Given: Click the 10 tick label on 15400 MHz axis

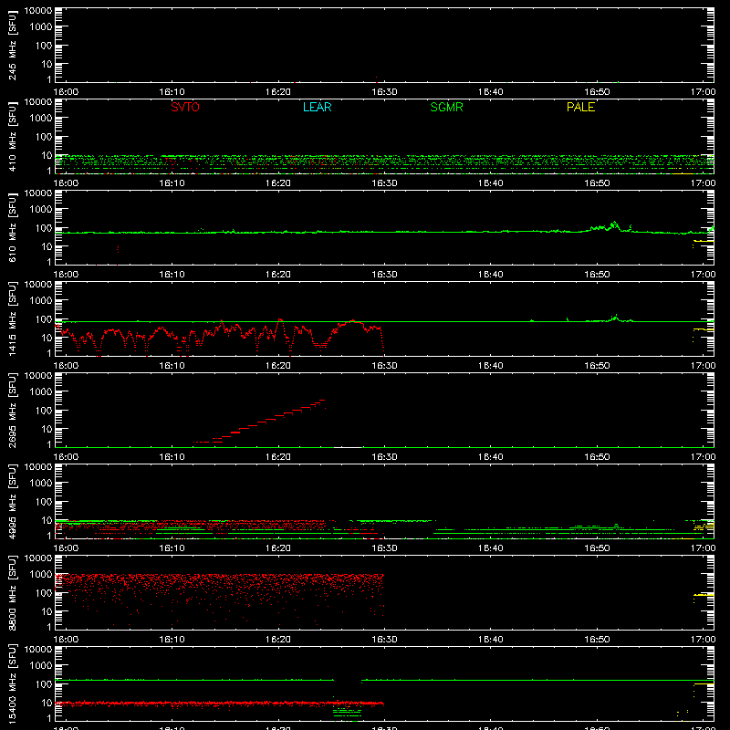Looking at the screenshot, I should tap(47, 703).
